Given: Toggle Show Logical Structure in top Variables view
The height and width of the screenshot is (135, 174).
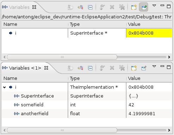Looking at the screenshot, I should coord(80,7).
